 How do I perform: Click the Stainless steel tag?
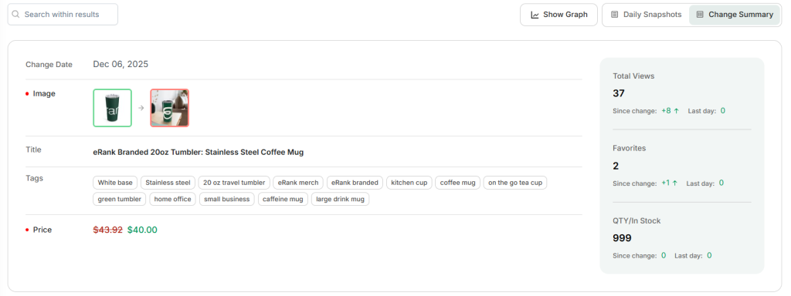pos(168,183)
